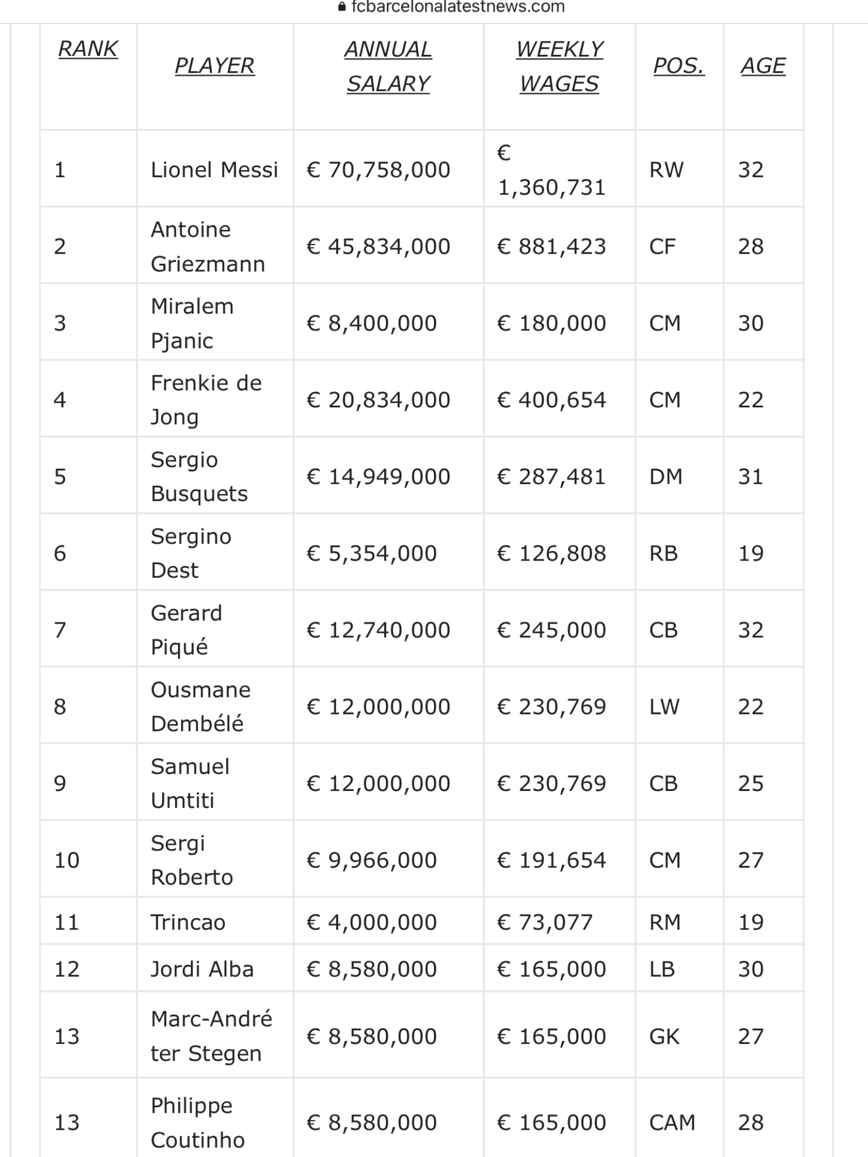
Task: Sort by PLAYER column header
Action: (215, 66)
